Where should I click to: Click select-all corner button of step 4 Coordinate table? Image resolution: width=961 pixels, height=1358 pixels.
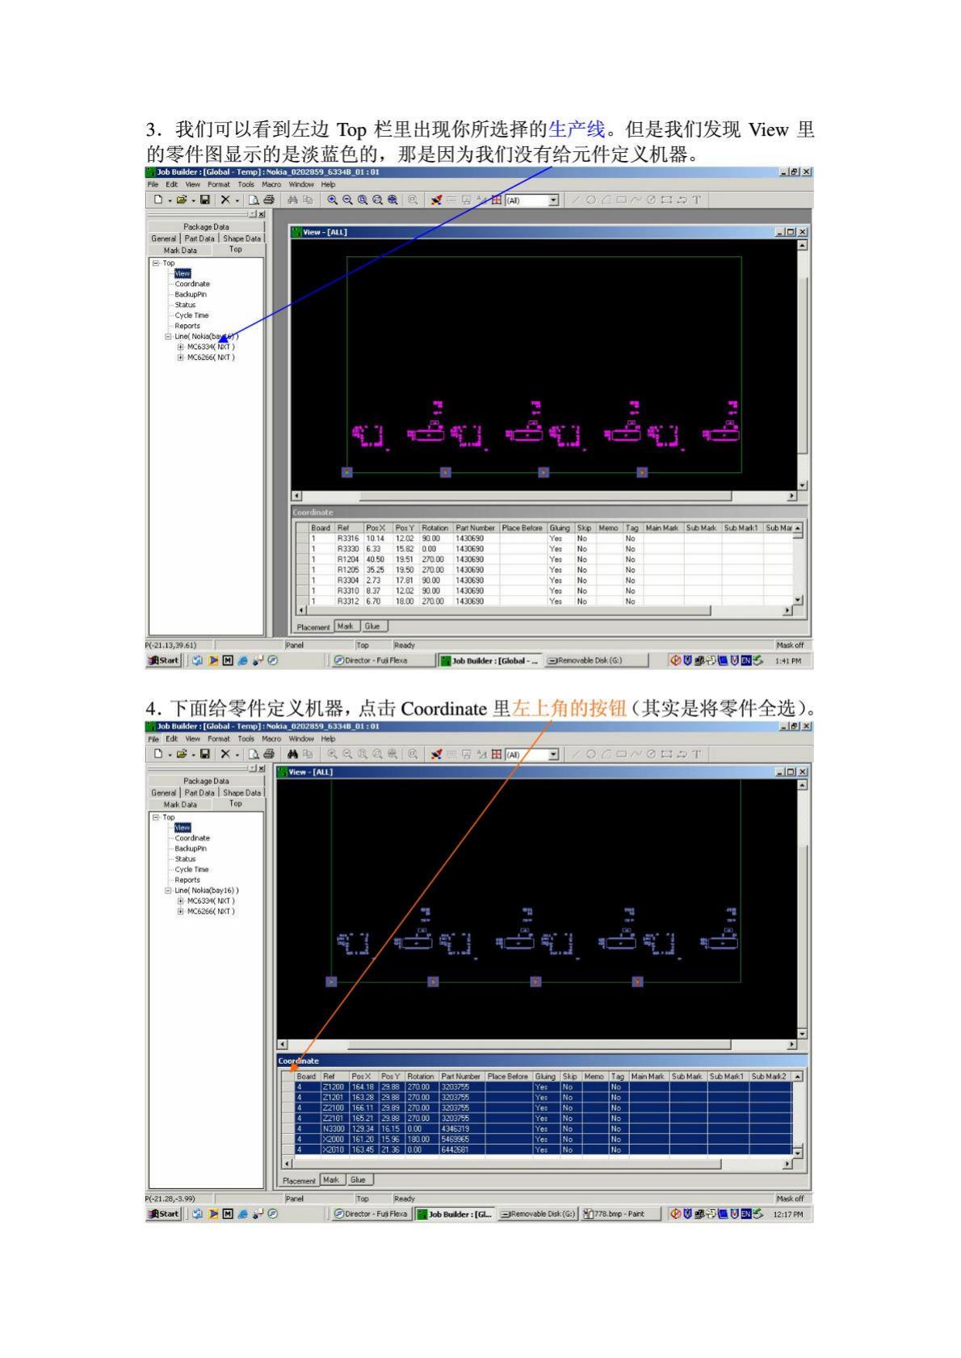point(287,1077)
